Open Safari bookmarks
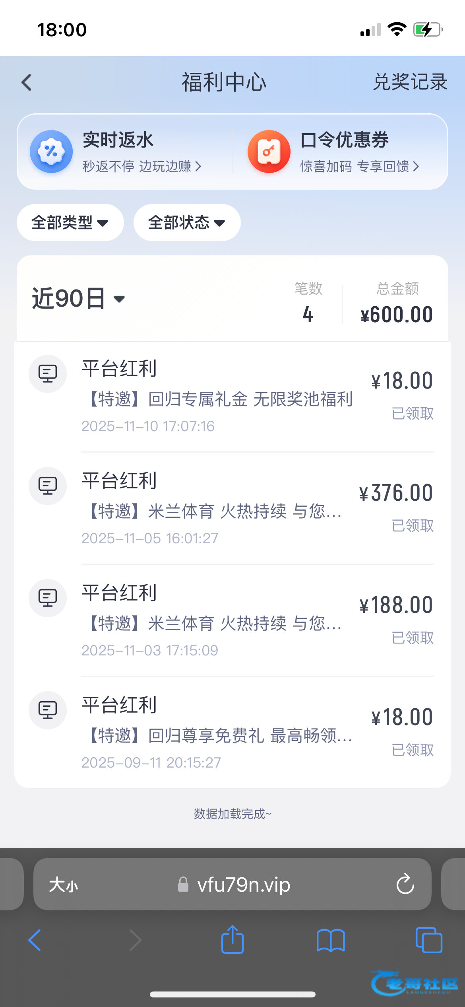Screen dimensions: 465x1007 pyautogui.click(x=331, y=940)
